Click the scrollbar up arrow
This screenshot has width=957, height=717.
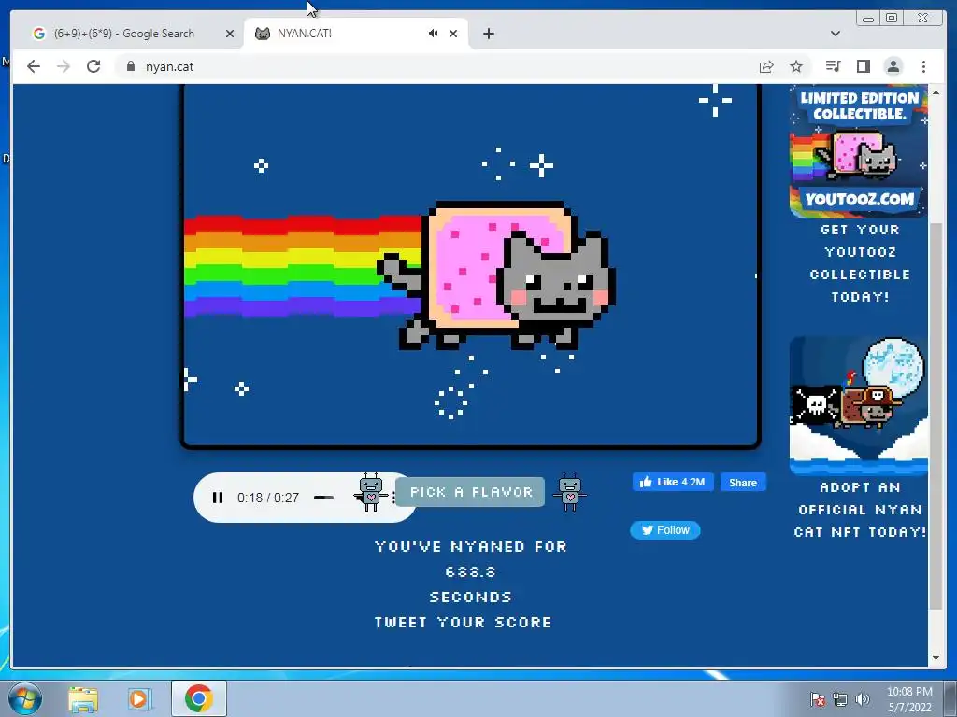[x=936, y=92]
